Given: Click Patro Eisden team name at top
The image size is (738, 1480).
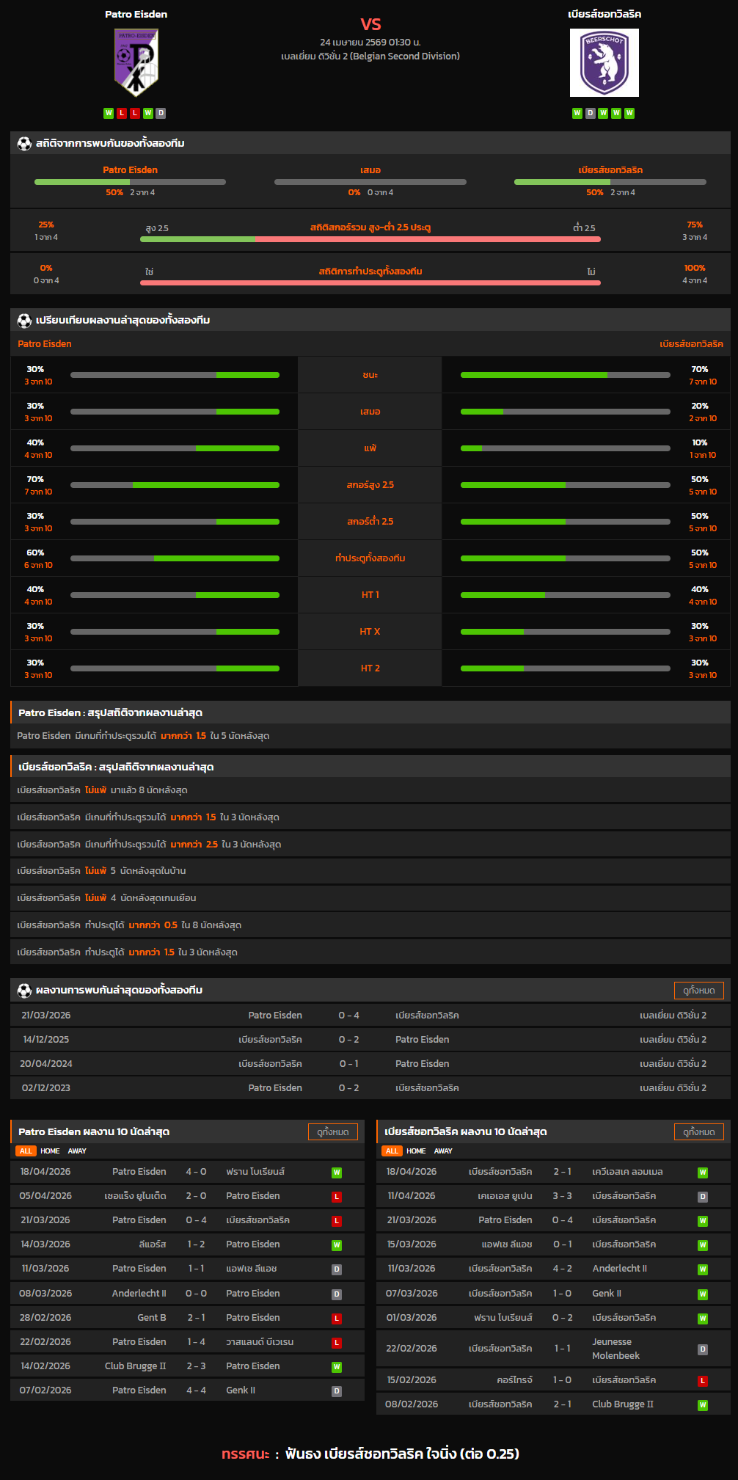Looking at the screenshot, I should tap(136, 14).
